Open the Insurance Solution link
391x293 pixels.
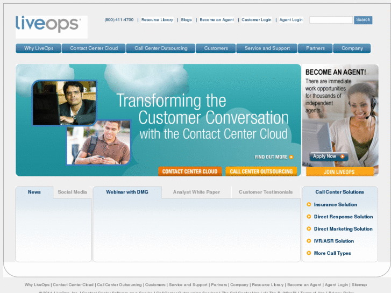click(x=336, y=204)
